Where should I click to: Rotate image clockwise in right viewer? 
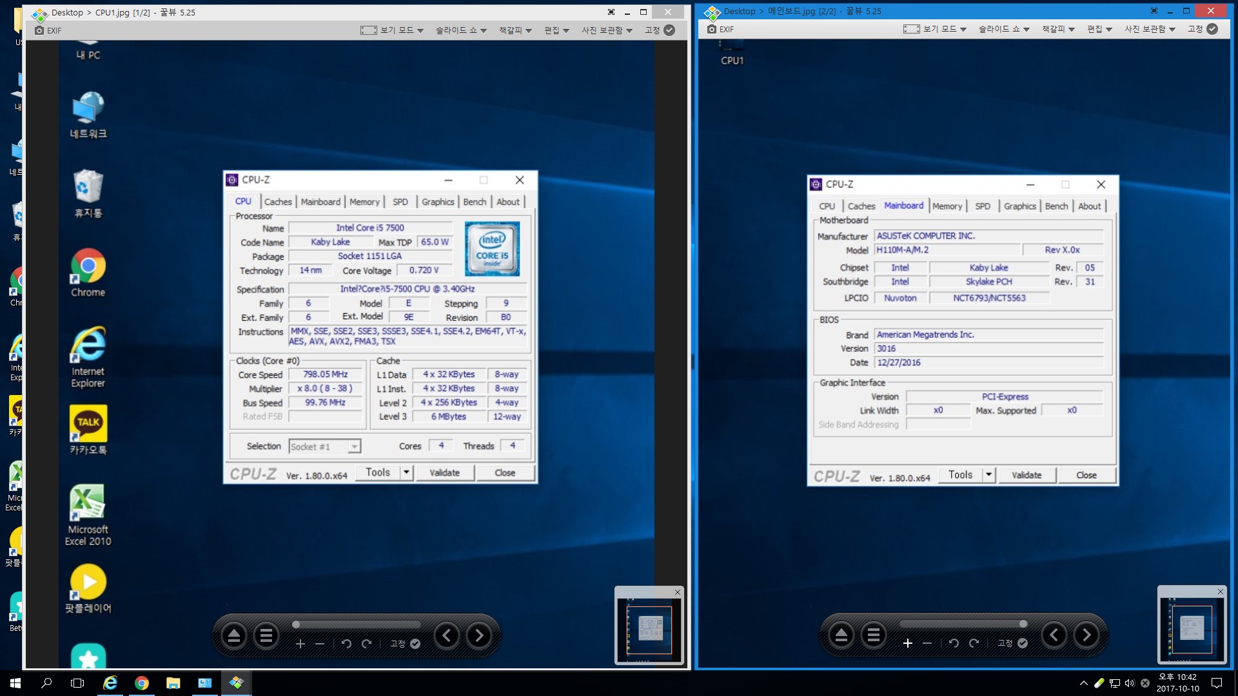[x=974, y=643]
